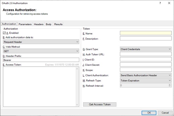Open the Body tab
This screenshot has width=174, height=116.
coord(49,24)
